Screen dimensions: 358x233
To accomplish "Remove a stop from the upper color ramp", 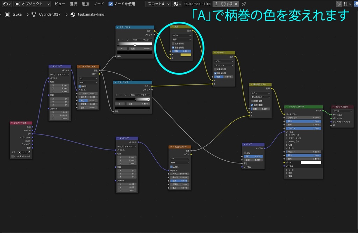I will [122, 40].
